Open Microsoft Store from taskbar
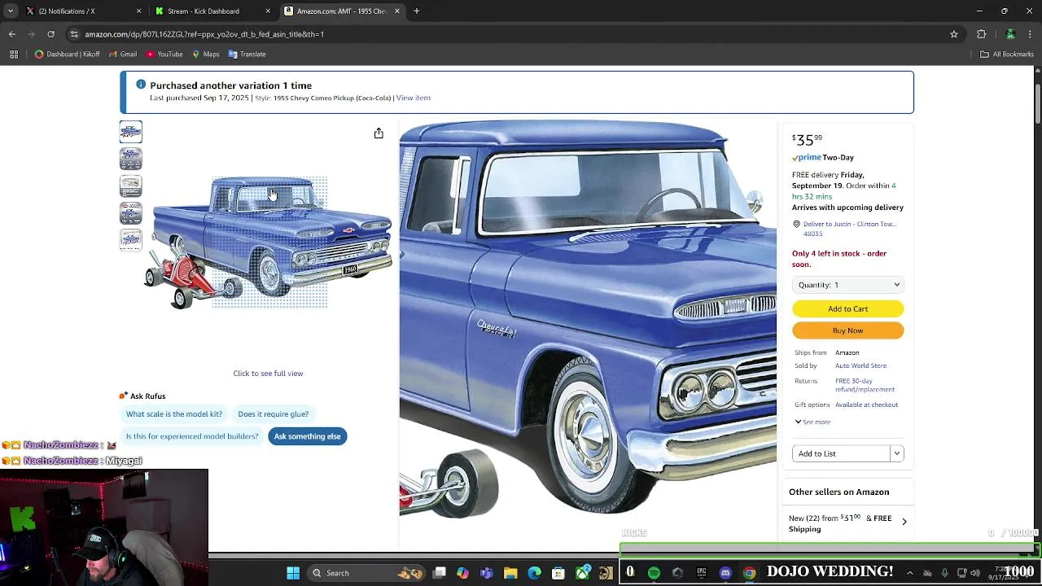 point(558,573)
